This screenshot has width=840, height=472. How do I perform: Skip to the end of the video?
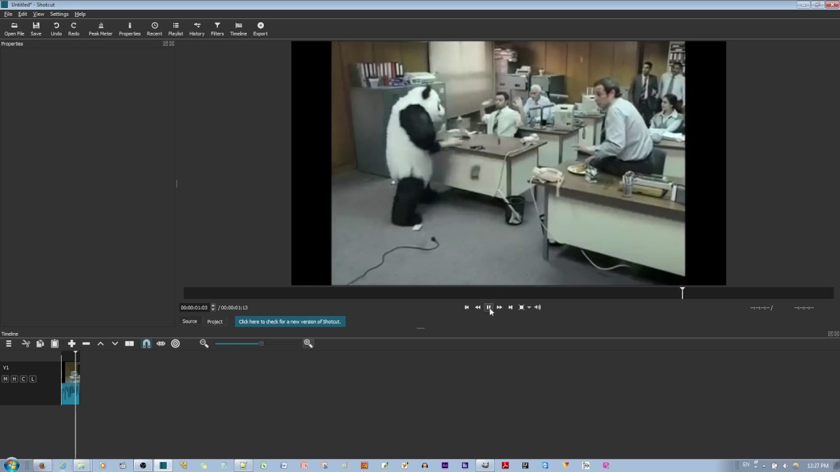(511, 307)
